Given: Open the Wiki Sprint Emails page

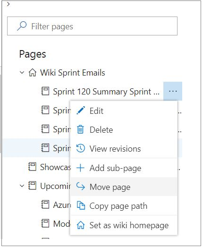Looking at the screenshot, I should [73, 73].
